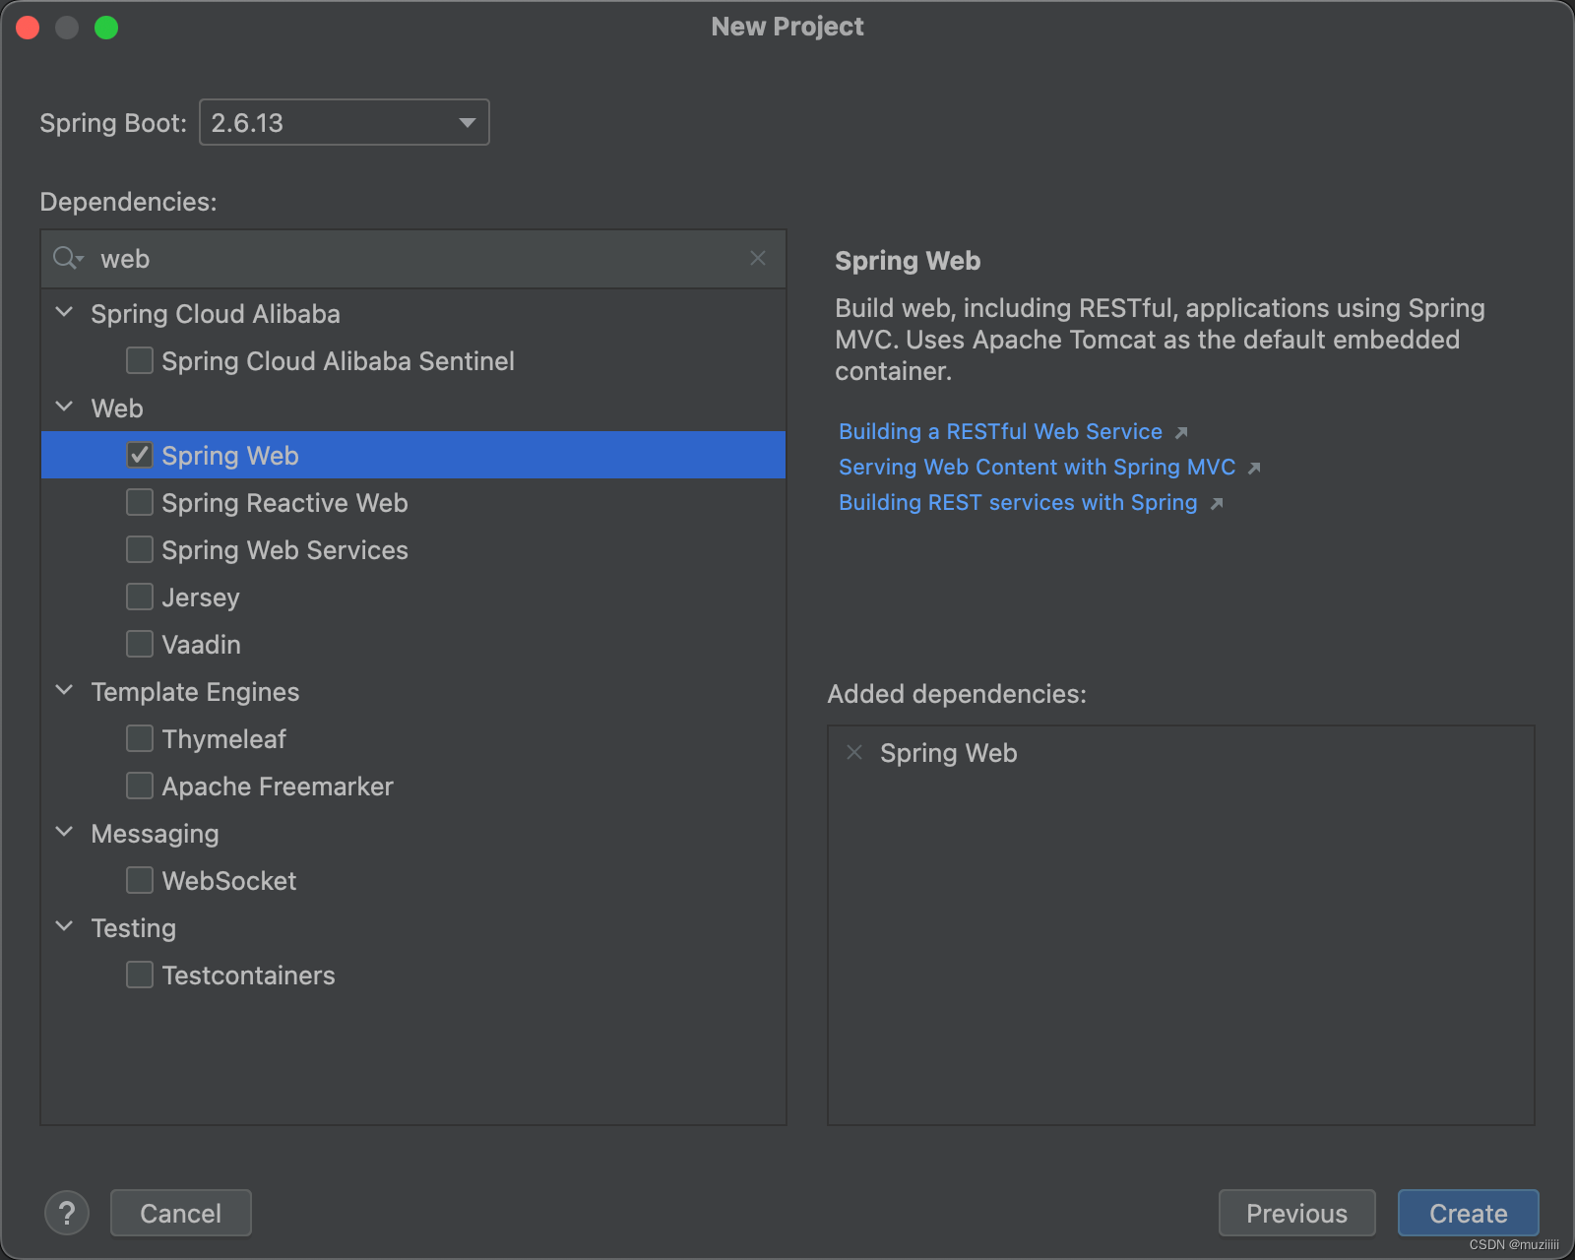Click the help question mark icon
The width and height of the screenshot is (1575, 1260).
(x=67, y=1213)
